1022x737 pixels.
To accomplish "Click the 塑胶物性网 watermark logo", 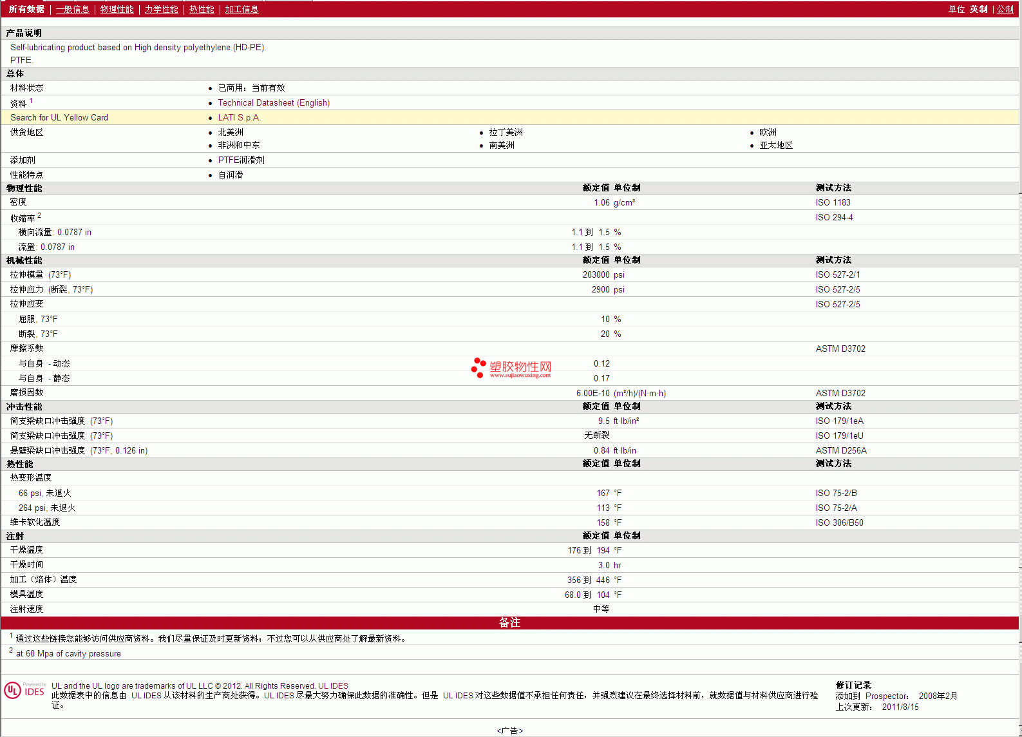I will [x=511, y=368].
